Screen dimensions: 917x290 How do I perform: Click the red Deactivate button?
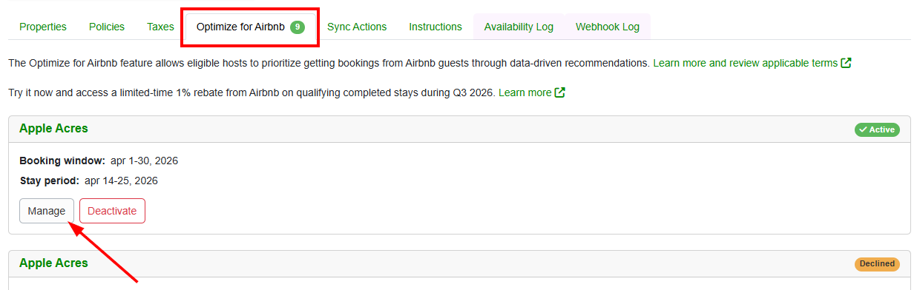(112, 211)
